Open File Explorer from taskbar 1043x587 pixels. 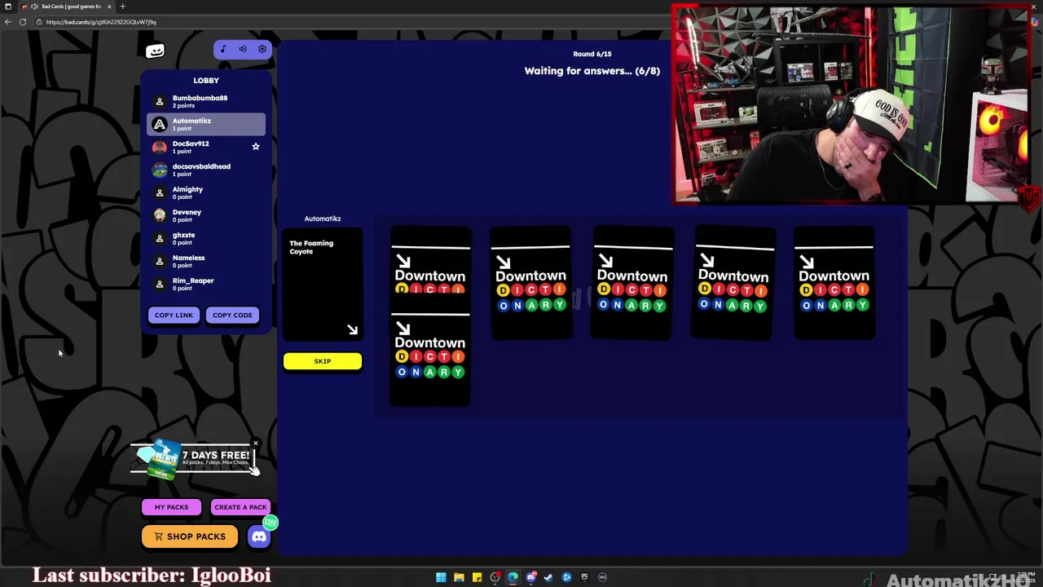tap(459, 577)
